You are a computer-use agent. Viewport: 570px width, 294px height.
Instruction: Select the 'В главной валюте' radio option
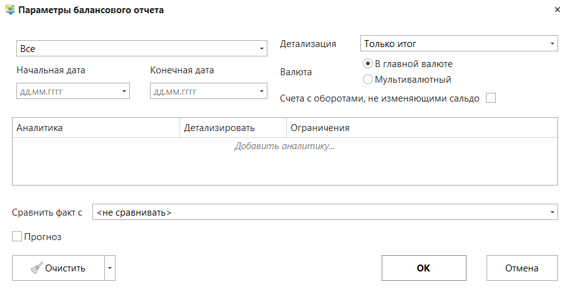368,64
